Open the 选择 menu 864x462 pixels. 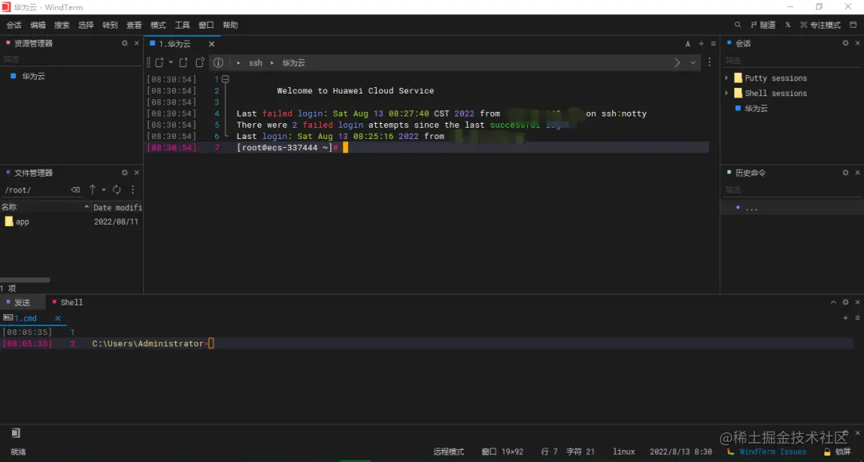tap(86, 26)
